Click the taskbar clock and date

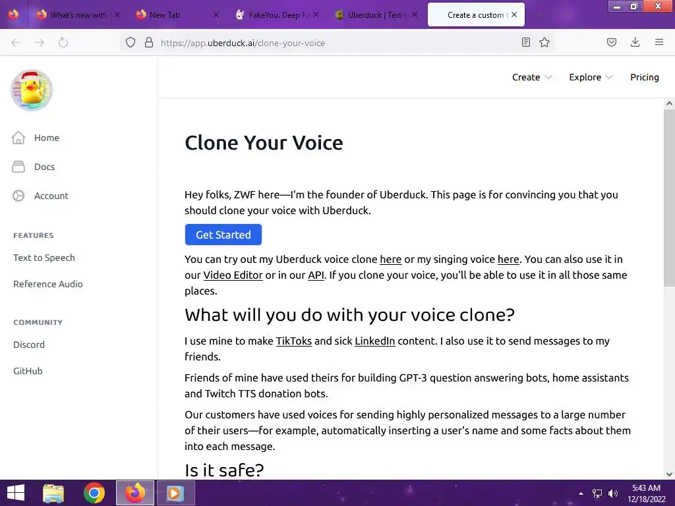point(646,493)
